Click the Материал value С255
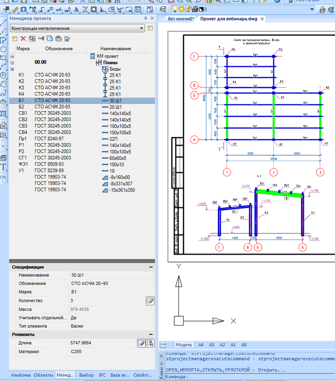Image resolution: width=335 pixels, height=381 pixels. (76, 352)
